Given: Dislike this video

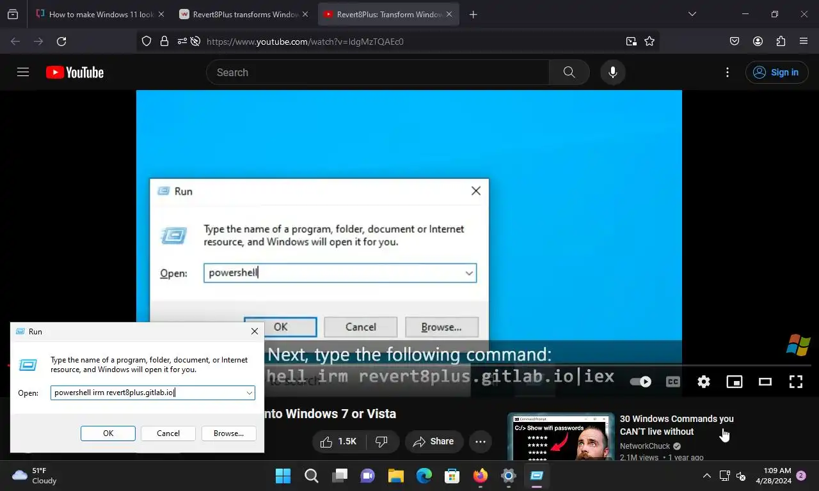Looking at the screenshot, I should 382,441.
